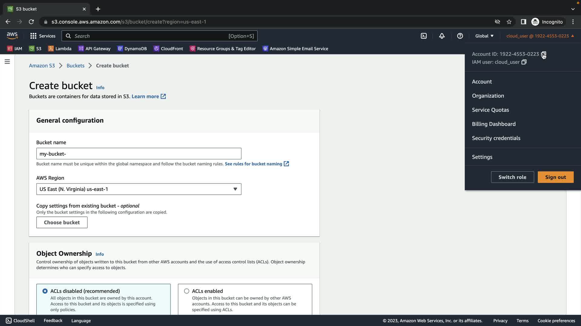Open the Services grid menu icon

33,36
